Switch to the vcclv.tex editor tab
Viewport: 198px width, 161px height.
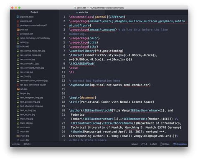[x=82, y=12]
